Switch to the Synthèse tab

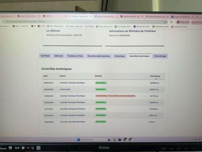(45, 56)
